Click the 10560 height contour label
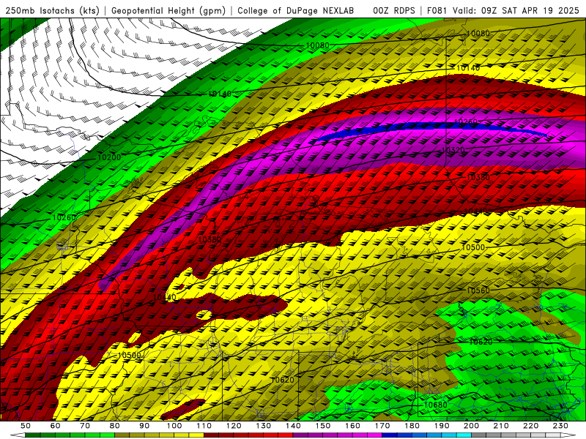 point(478,290)
